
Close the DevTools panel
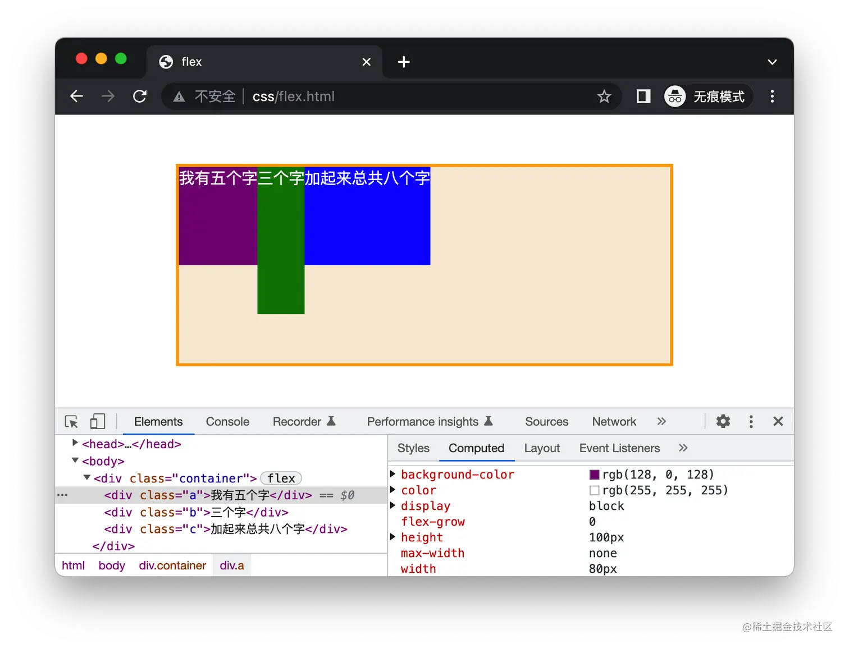[x=778, y=421]
